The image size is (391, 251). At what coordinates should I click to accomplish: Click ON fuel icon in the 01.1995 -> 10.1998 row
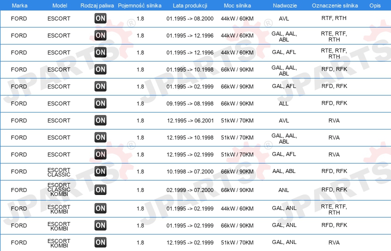pos(100,69)
